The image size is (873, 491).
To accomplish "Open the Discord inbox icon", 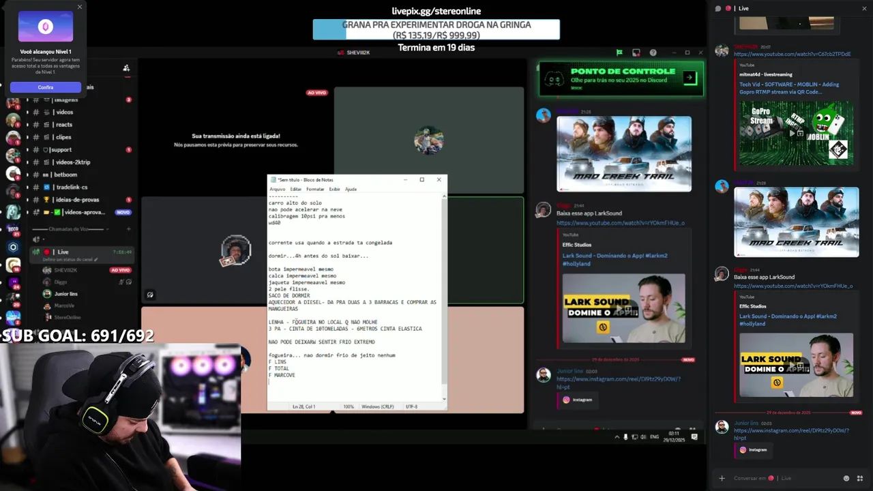I will (636, 53).
